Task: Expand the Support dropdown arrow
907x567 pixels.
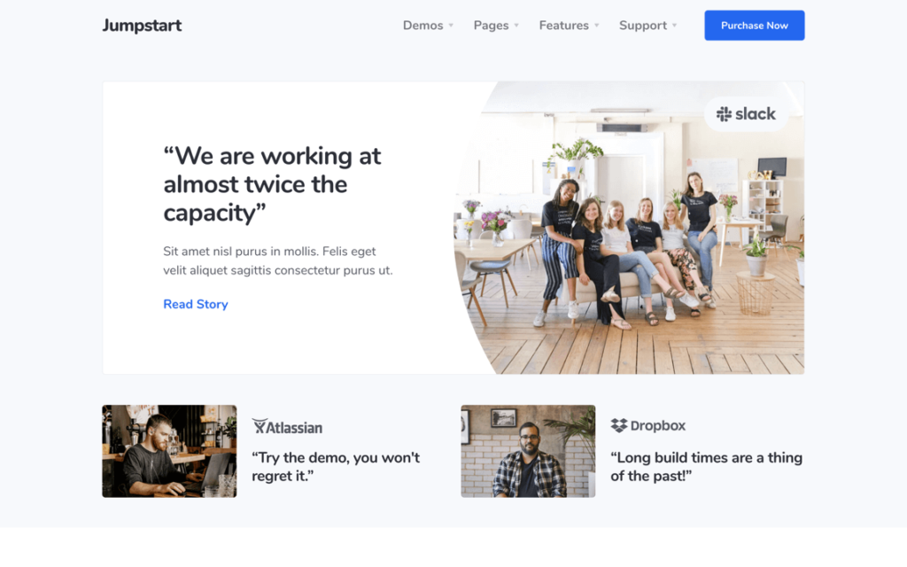Action: [675, 26]
